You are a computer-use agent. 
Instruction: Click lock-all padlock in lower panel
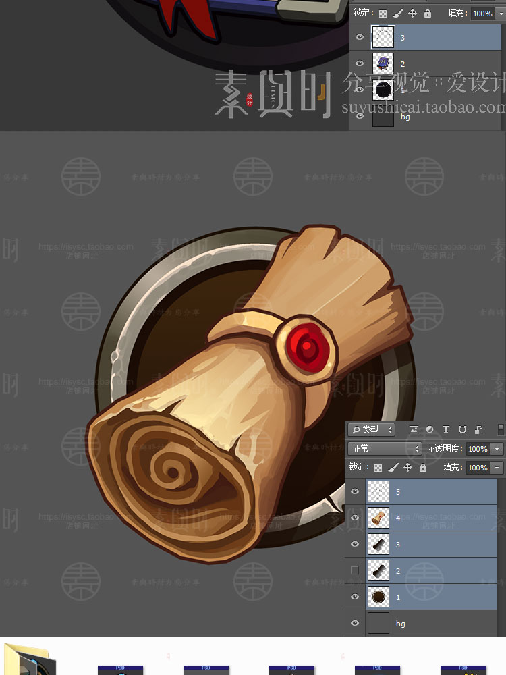coord(423,468)
